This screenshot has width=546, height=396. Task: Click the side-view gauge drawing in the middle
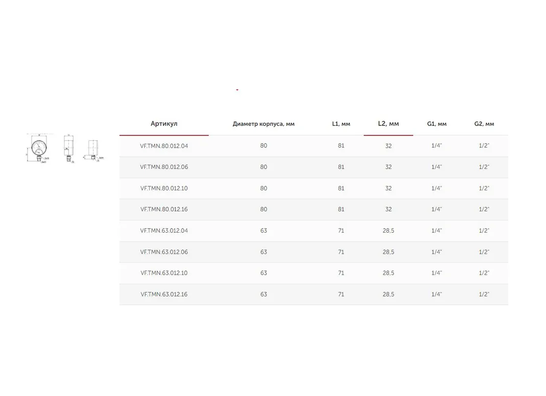(x=68, y=148)
